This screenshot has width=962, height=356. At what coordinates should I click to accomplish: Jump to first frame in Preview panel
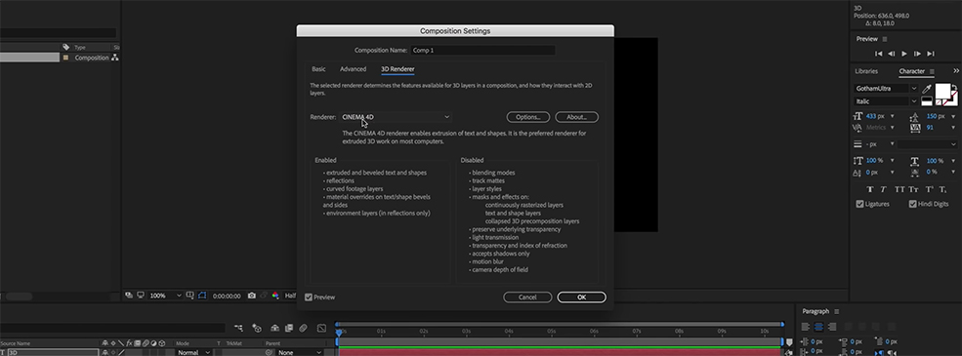click(879, 54)
